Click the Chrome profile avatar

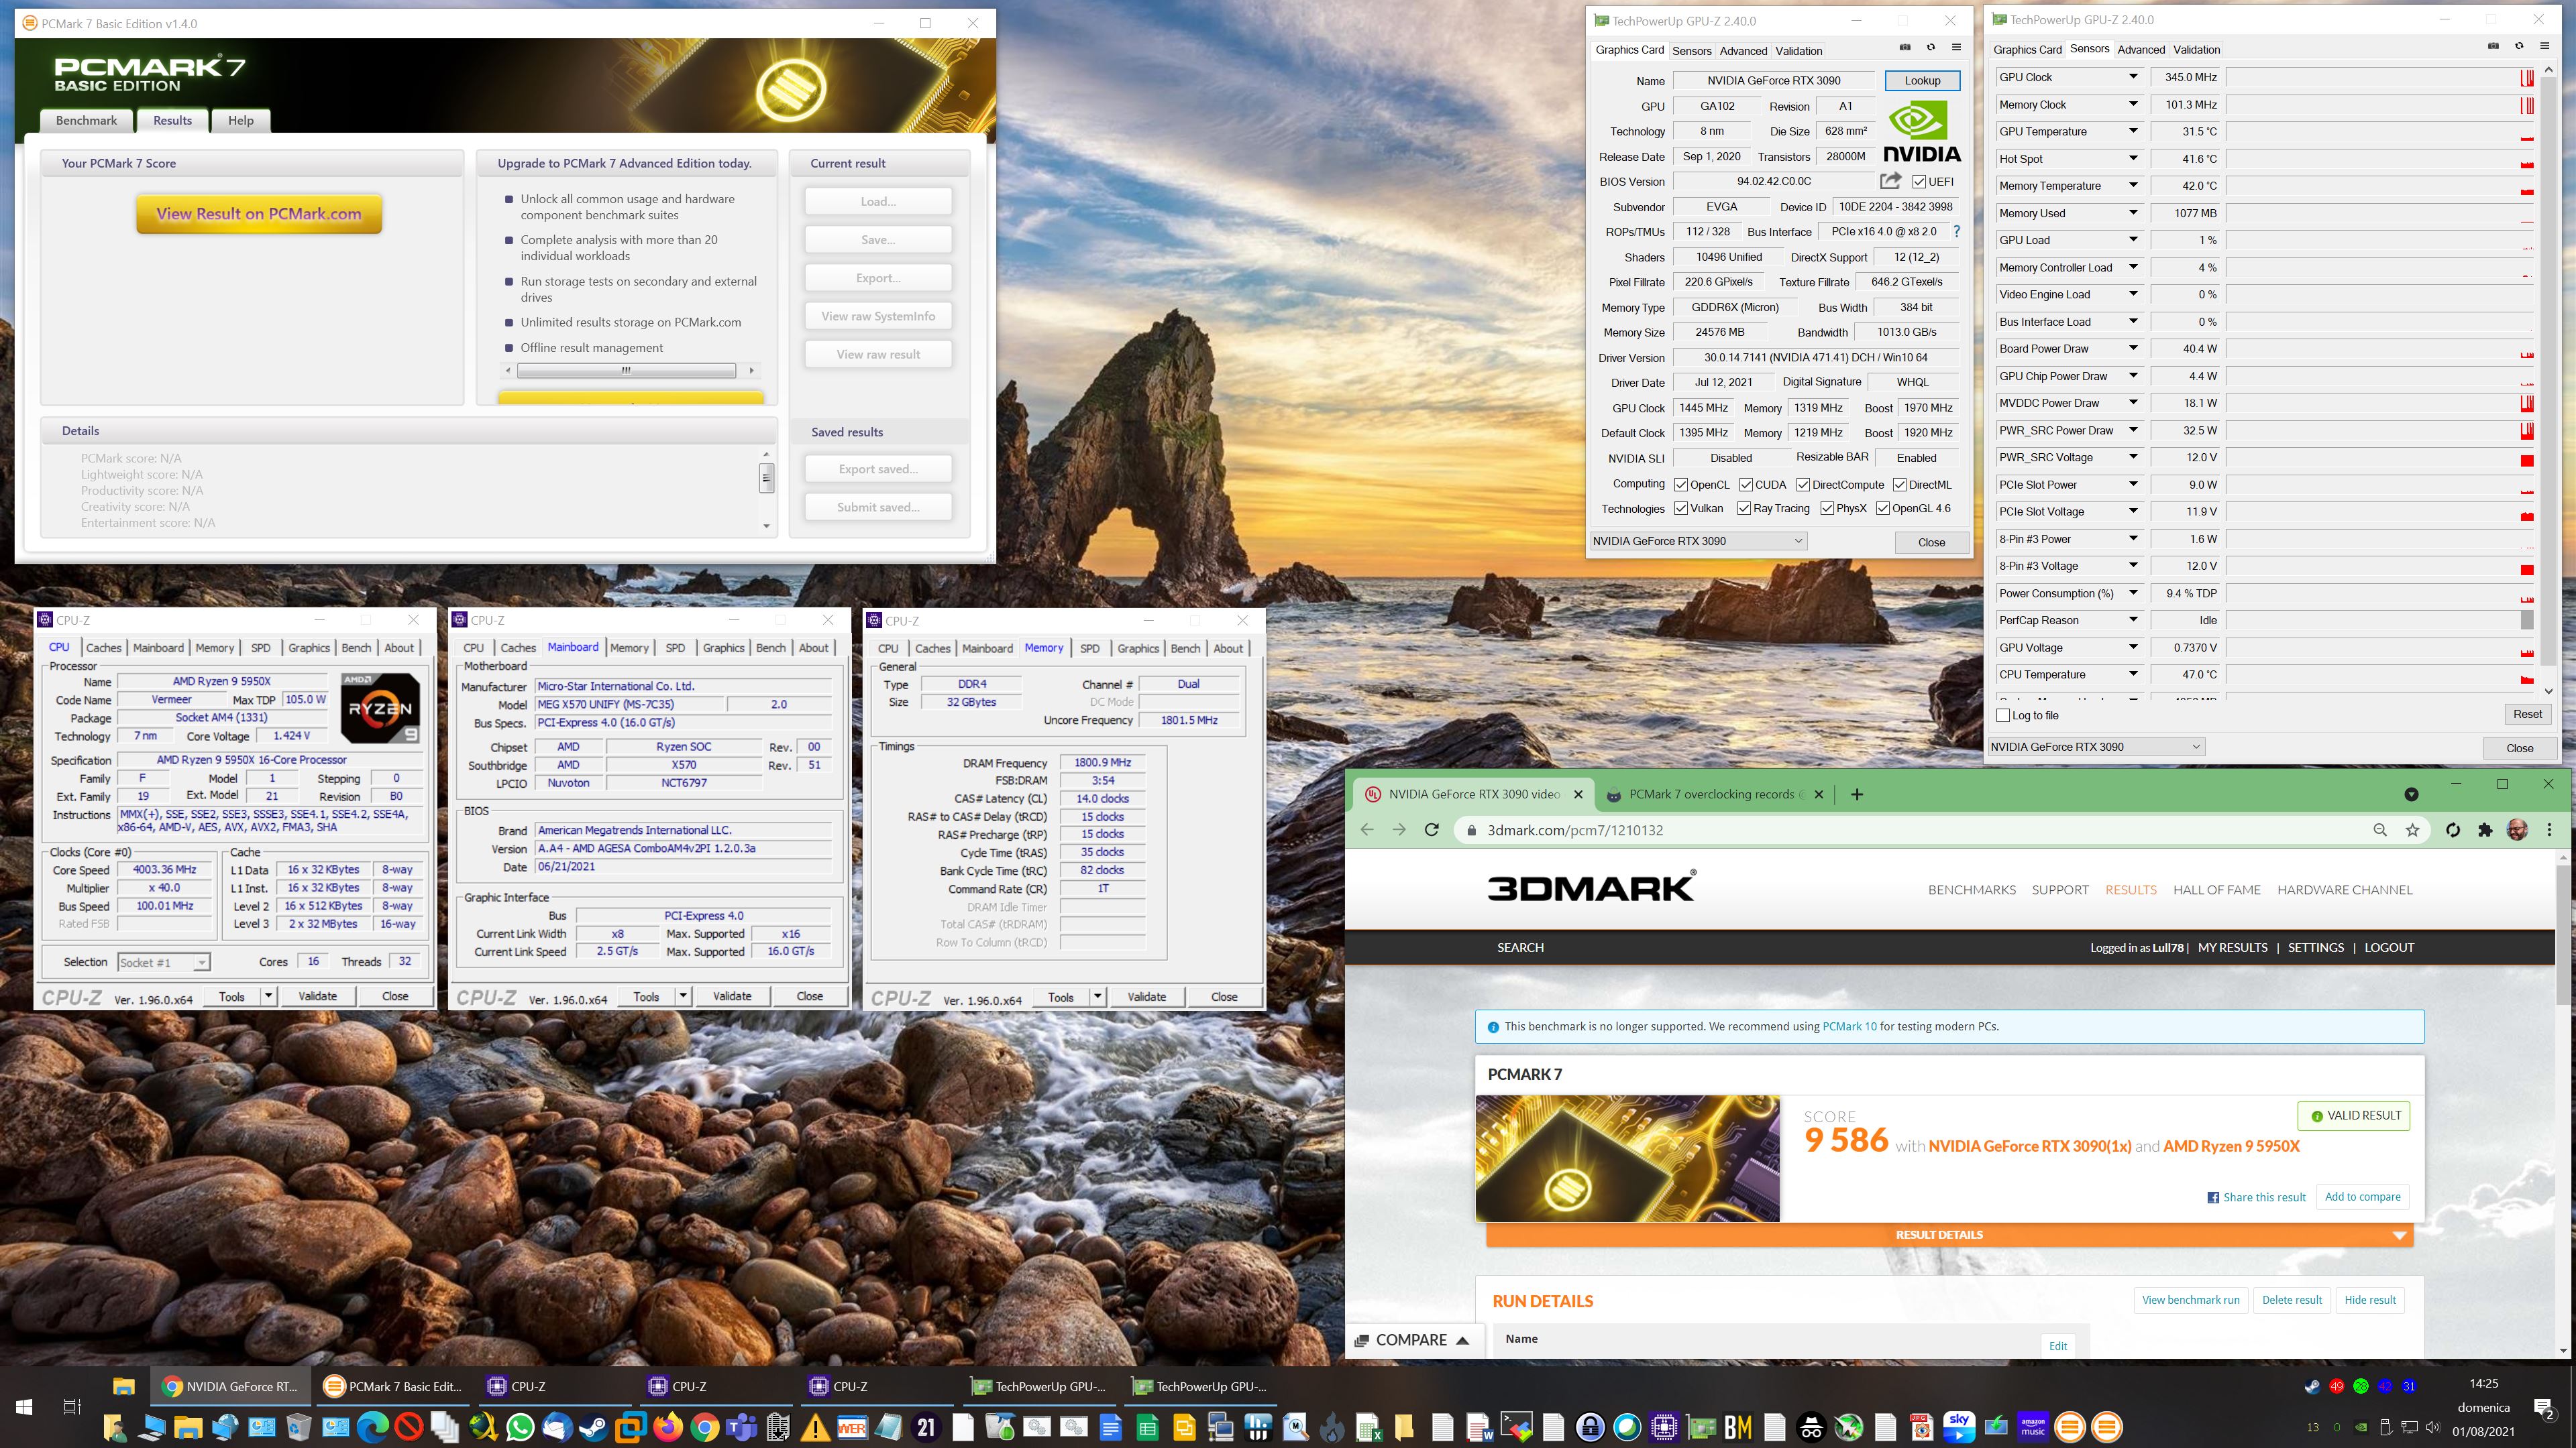coord(2518,829)
